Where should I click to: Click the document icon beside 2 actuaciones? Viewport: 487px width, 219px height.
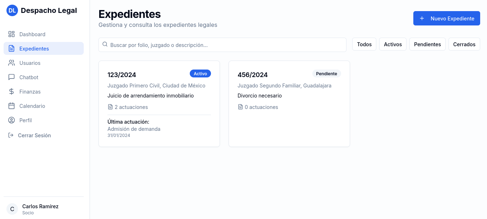110,107
